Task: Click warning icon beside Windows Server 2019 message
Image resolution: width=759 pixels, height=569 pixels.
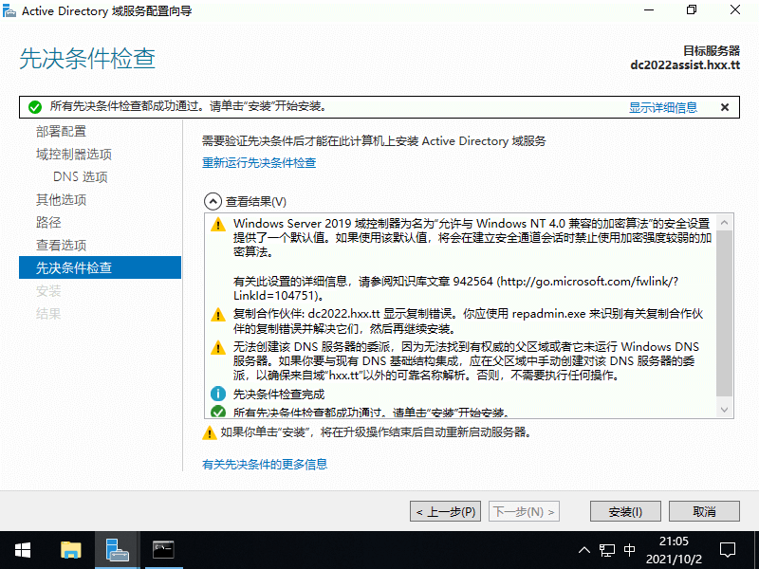Action: tap(218, 225)
